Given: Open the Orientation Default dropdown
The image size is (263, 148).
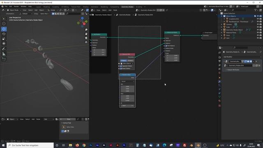Looking at the screenshot, I should (25, 14).
